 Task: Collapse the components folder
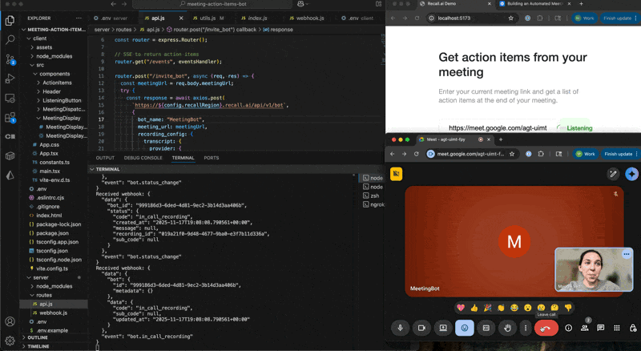point(54,74)
